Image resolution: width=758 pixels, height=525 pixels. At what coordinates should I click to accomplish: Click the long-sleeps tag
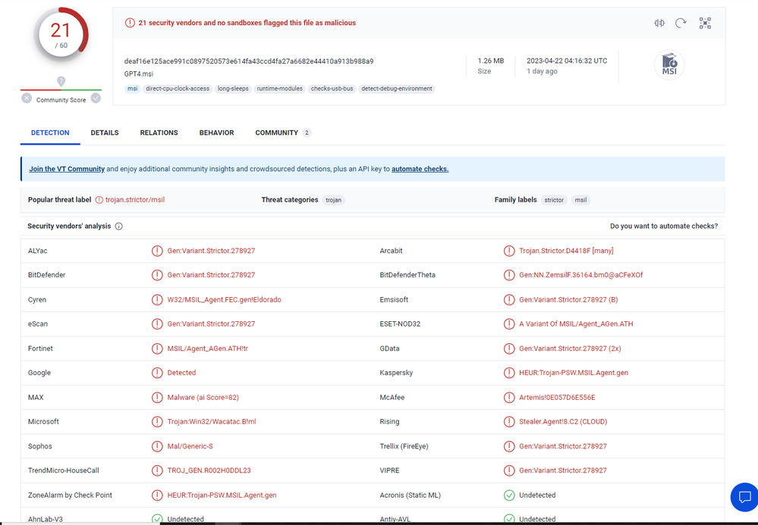233,89
